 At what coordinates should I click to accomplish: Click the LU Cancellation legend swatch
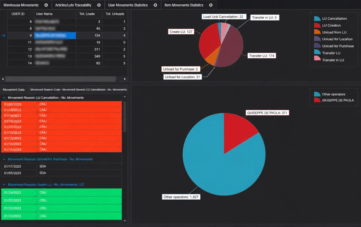click(x=317, y=19)
